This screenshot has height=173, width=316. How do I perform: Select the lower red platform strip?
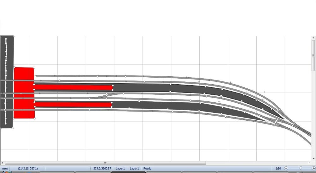tap(73, 104)
